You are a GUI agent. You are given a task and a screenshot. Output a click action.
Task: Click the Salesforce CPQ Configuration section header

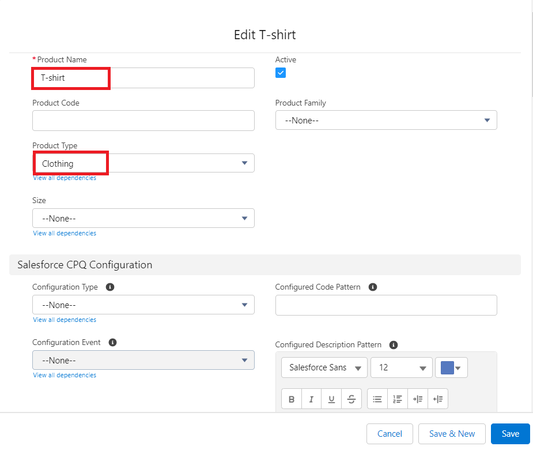click(x=265, y=265)
